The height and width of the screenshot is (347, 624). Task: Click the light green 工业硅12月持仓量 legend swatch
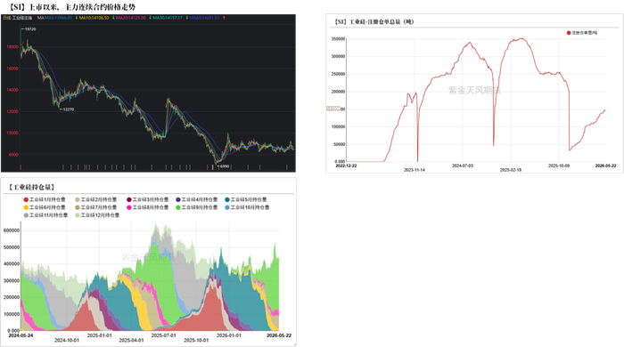click(x=78, y=215)
